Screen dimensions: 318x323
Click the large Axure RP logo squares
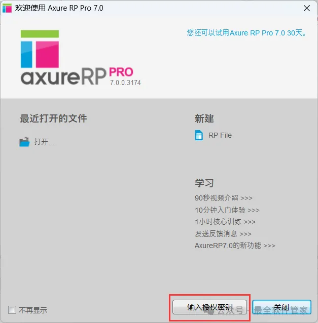click(x=40, y=49)
